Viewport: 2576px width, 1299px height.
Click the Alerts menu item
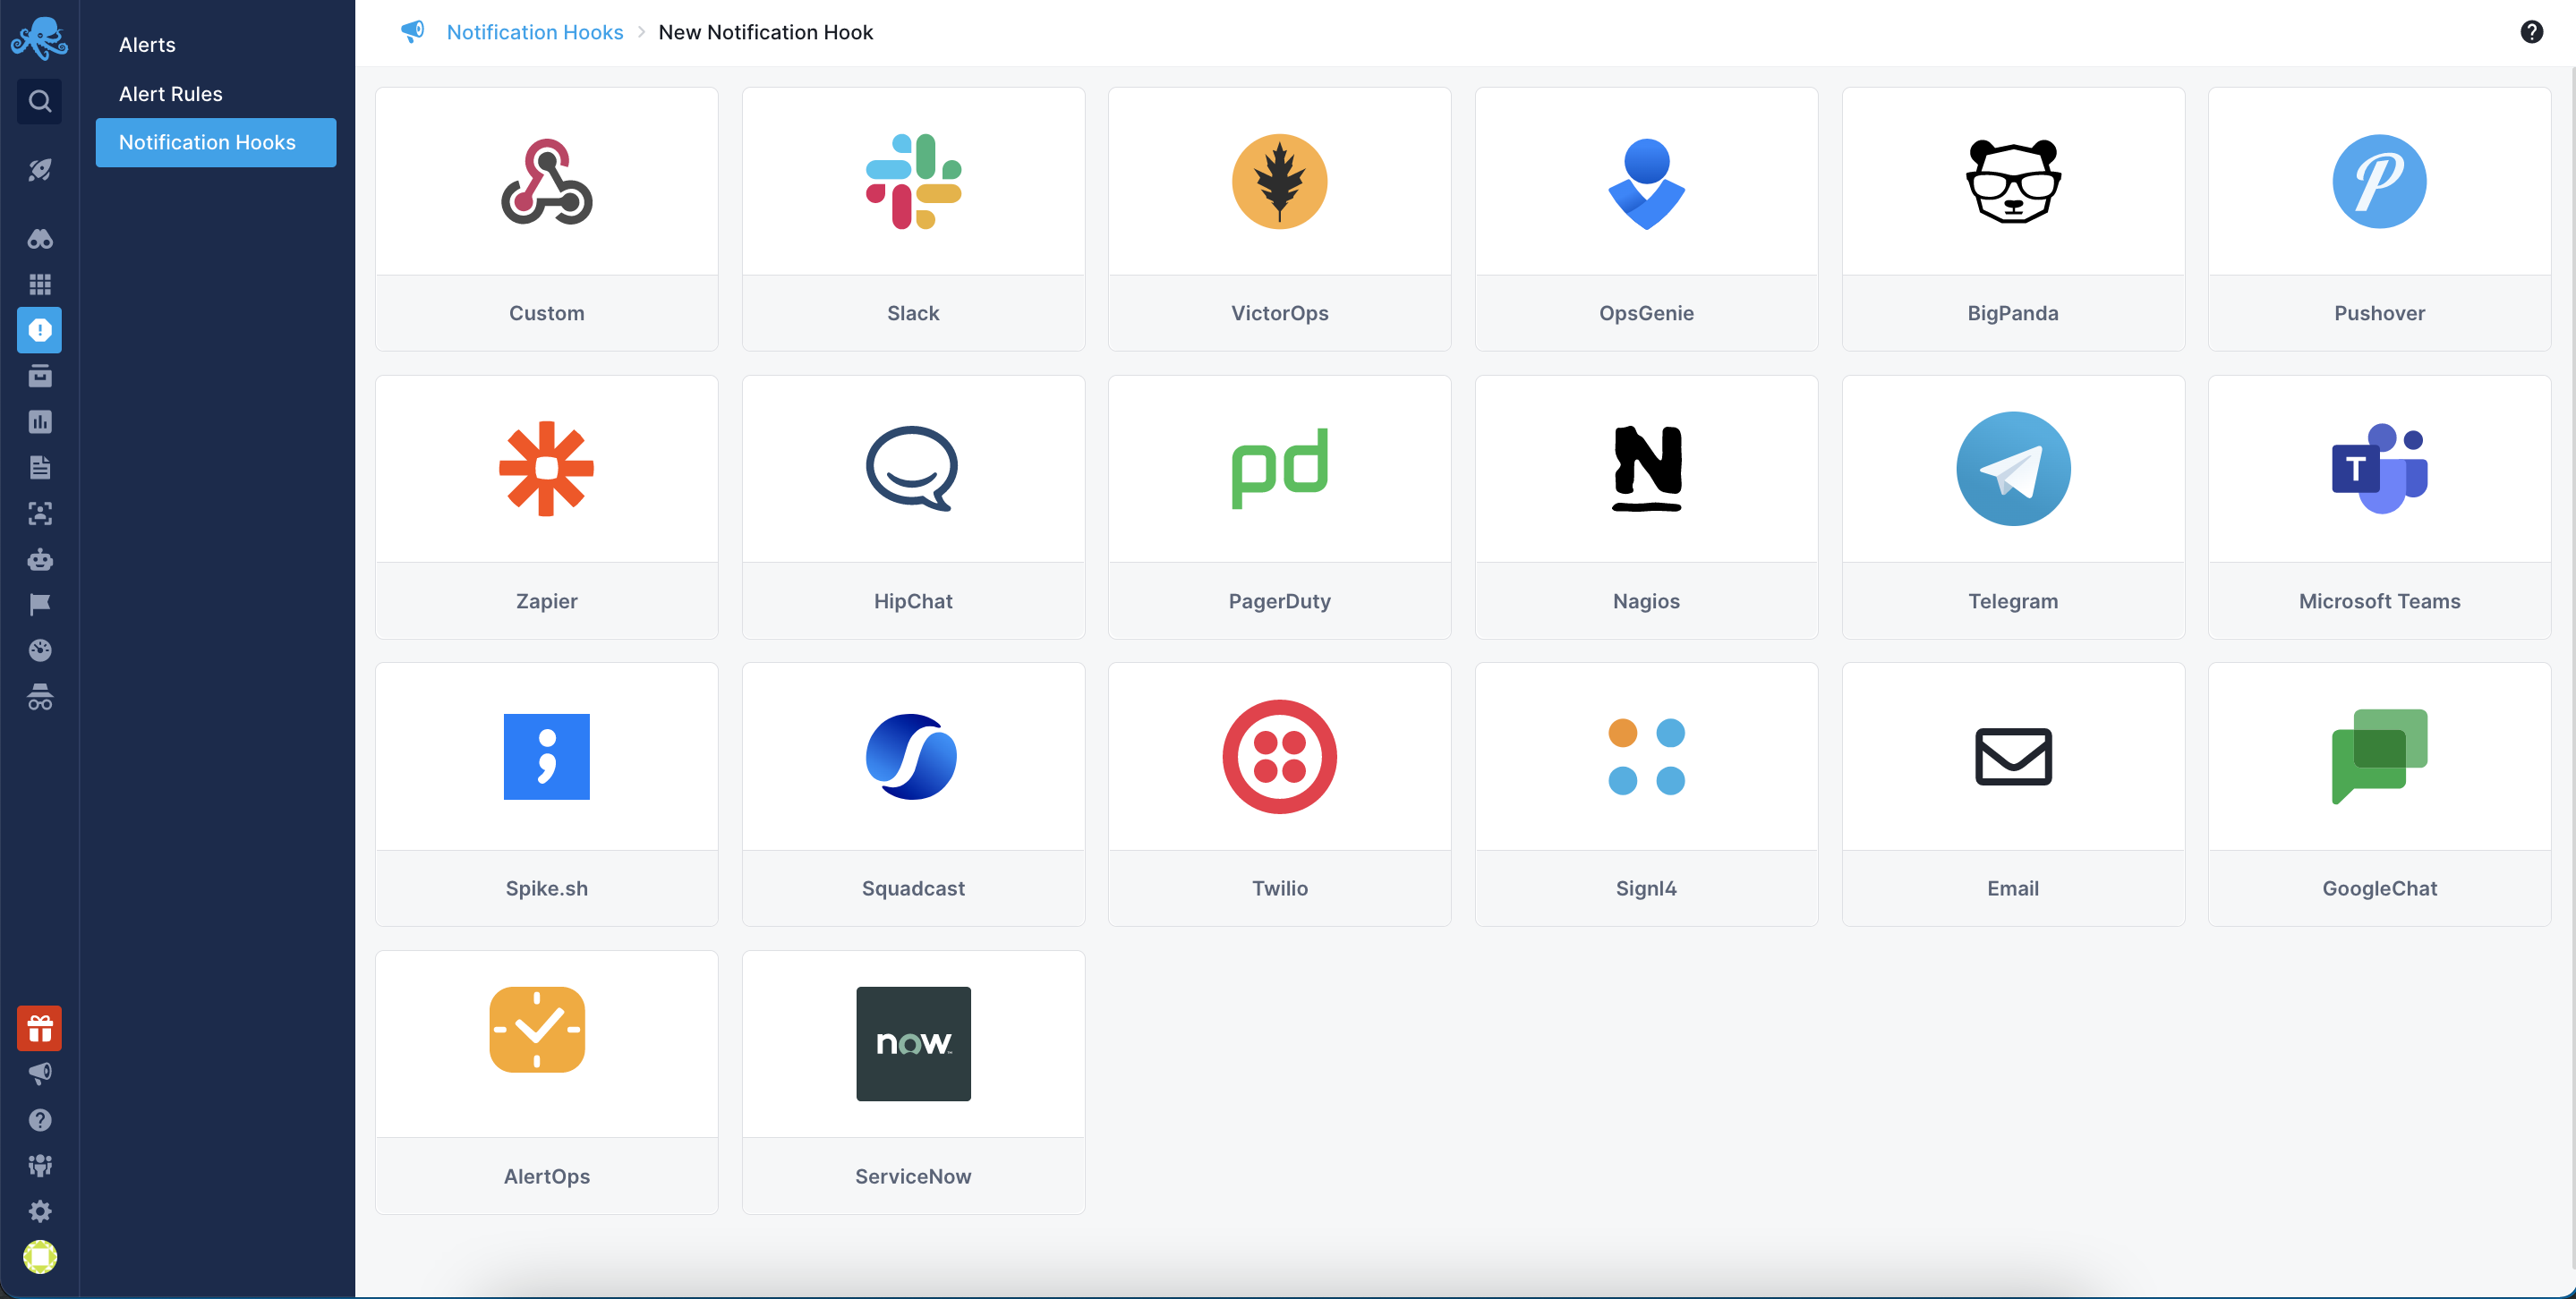146,43
